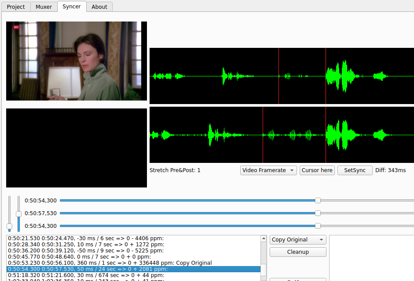
Task: Select the sync entry starting 0:50:28.340
Action: pos(133,245)
